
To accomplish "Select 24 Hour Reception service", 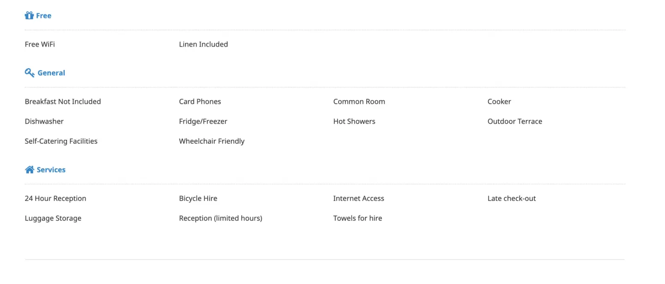I will pos(55,198).
